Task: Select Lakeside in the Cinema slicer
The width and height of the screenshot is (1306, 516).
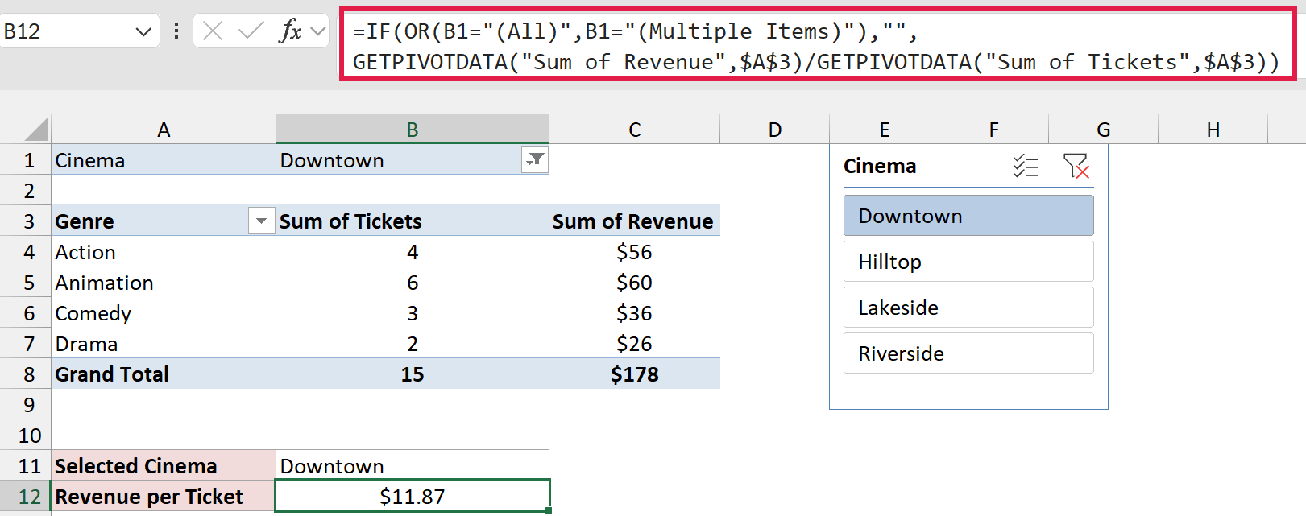Action: [x=968, y=308]
